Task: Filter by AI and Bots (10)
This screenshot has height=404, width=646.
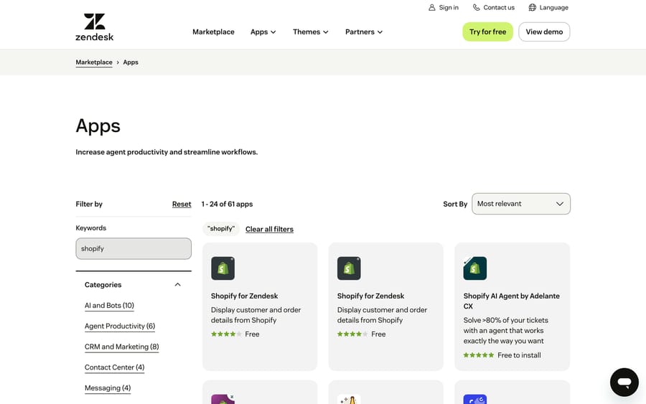Action: (x=109, y=306)
